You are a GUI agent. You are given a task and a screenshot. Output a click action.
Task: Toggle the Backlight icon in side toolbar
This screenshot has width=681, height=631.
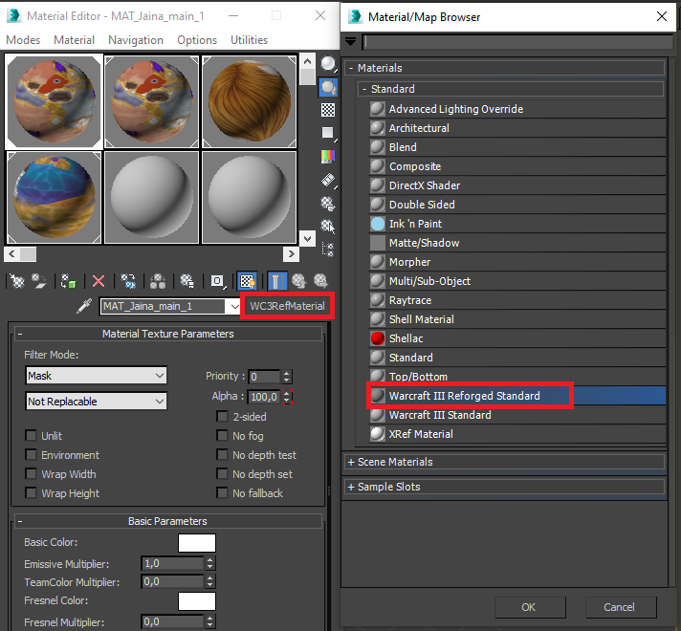328,88
